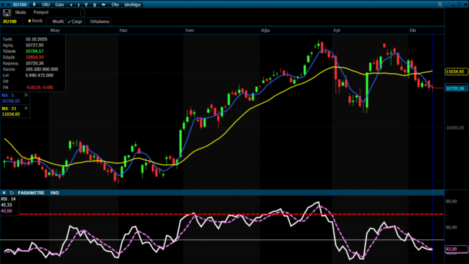Open the IND menu in the indicator panel
The image size is (469, 264).
pyautogui.click(x=55, y=192)
